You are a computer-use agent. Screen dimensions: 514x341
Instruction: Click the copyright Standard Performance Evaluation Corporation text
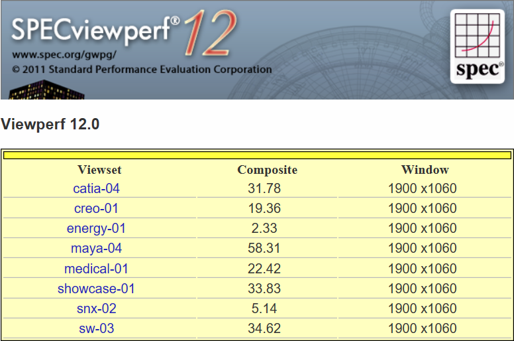tap(142, 70)
